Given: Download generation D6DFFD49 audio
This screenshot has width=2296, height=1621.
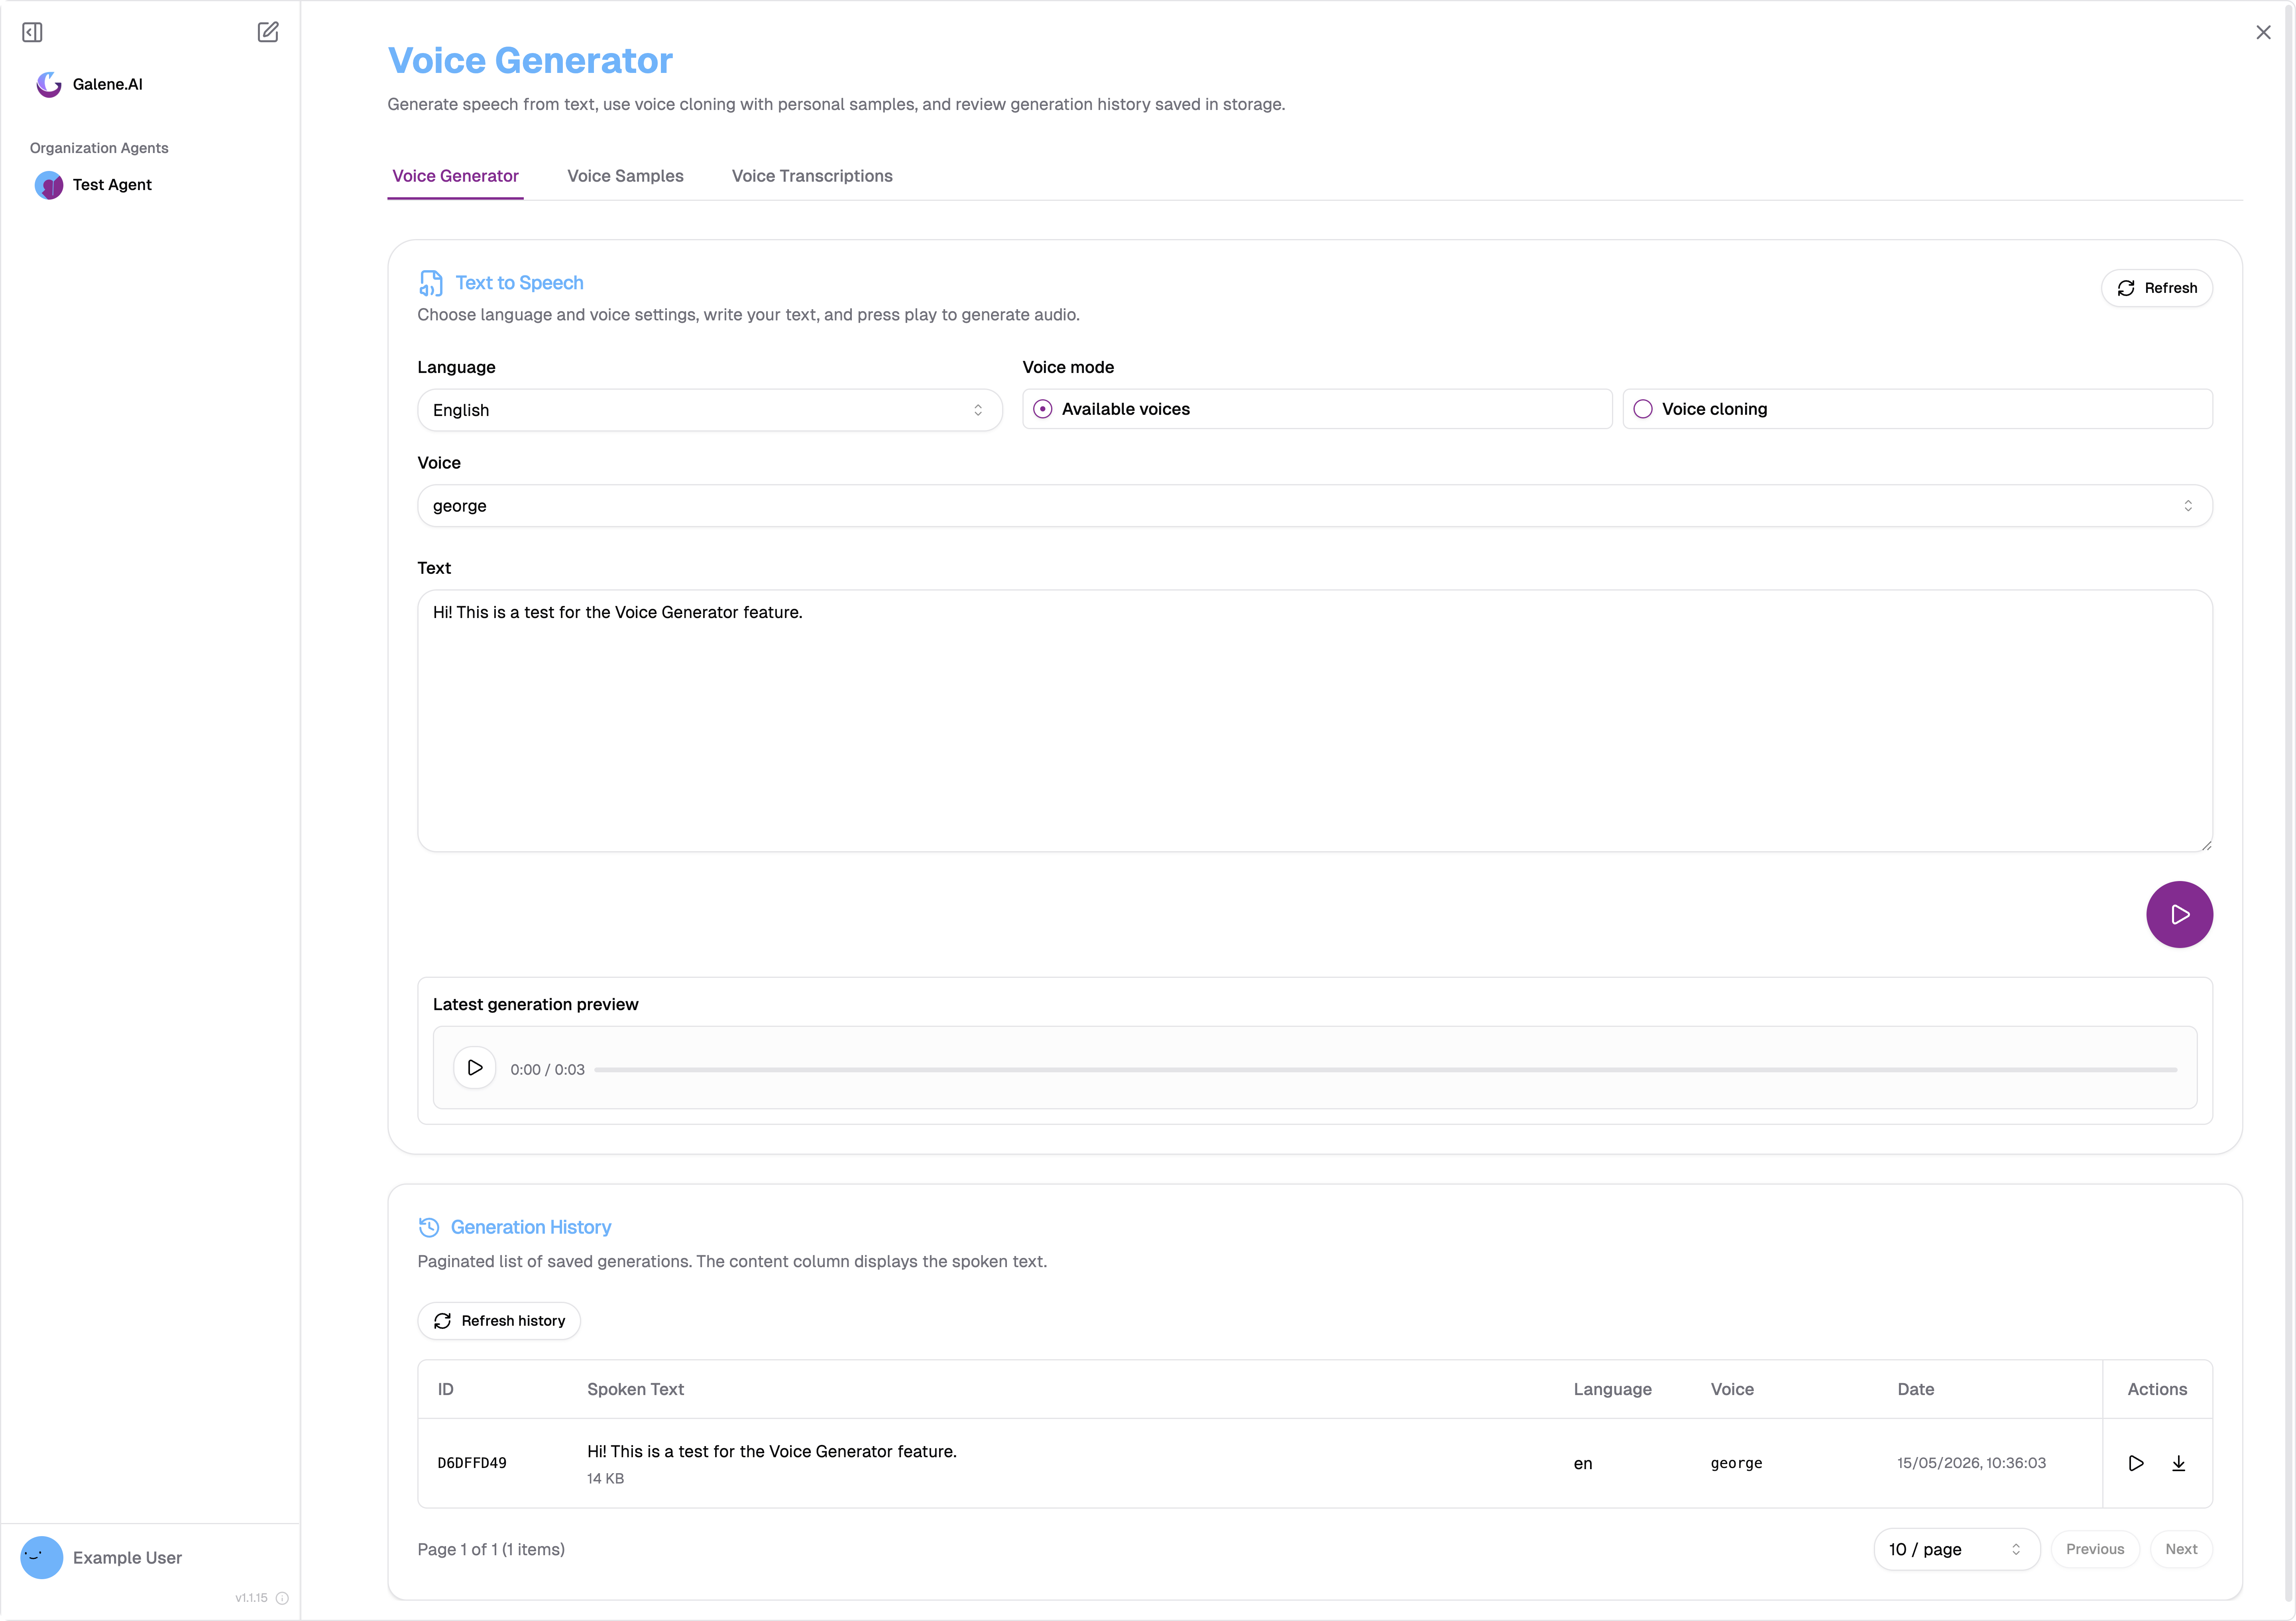Looking at the screenshot, I should [x=2179, y=1463].
